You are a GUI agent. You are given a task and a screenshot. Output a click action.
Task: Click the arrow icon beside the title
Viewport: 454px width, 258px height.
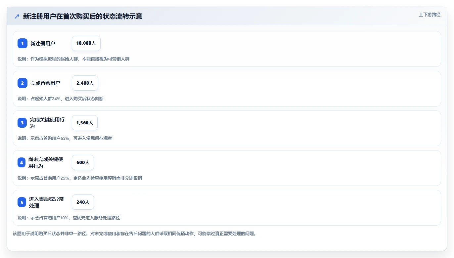point(17,16)
